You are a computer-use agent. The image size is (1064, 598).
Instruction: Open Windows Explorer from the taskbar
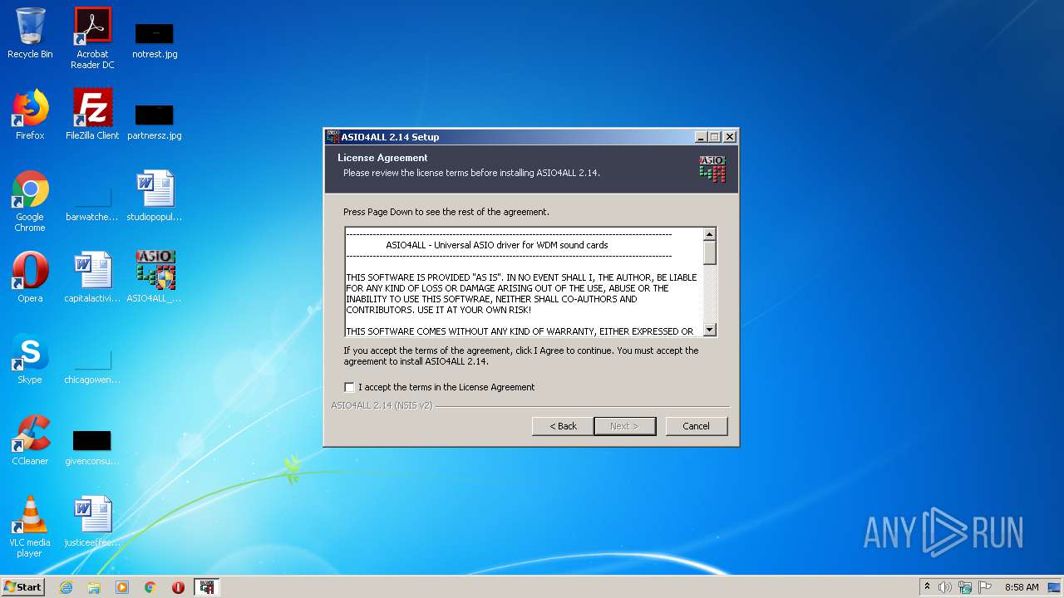pyautogui.click(x=94, y=587)
